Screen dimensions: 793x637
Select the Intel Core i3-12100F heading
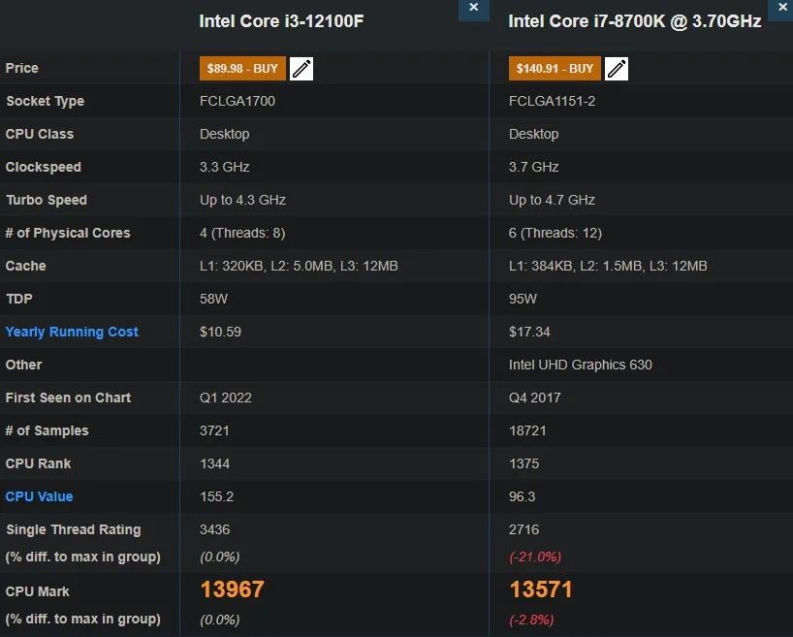click(x=281, y=21)
